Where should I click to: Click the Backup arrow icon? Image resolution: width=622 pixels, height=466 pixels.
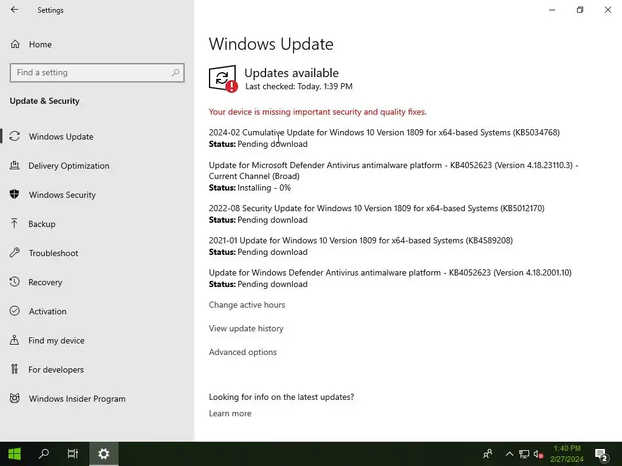click(15, 223)
